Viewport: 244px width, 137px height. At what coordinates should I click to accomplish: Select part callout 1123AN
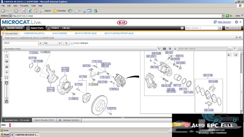pos(93,84)
